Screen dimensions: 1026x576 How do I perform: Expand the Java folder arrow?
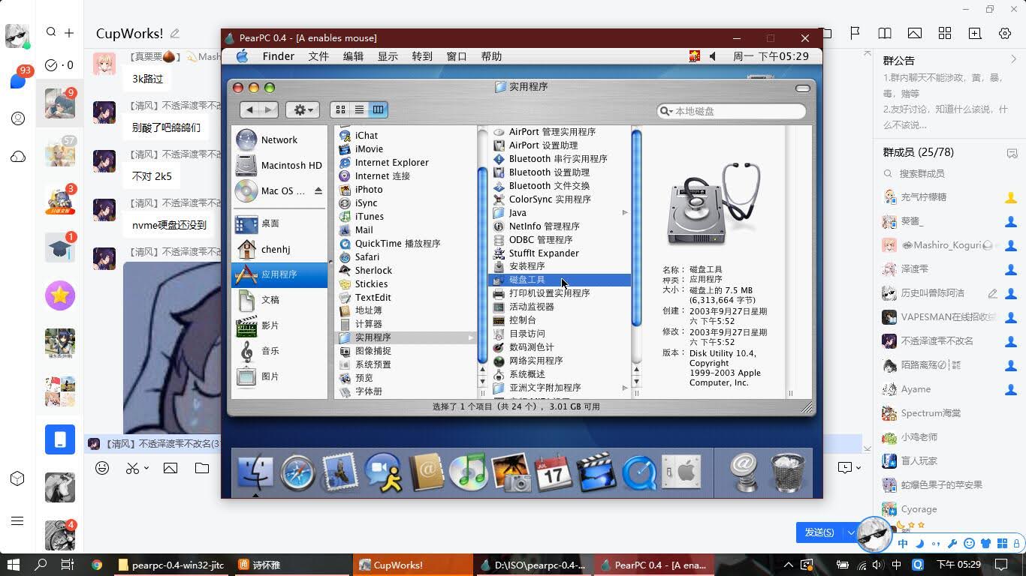click(x=625, y=212)
